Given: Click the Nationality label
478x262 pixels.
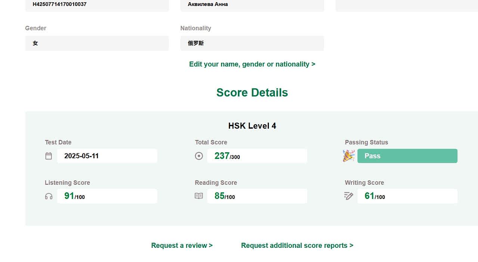Looking at the screenshot, I should pyautogui.click(x=196, y=28).
